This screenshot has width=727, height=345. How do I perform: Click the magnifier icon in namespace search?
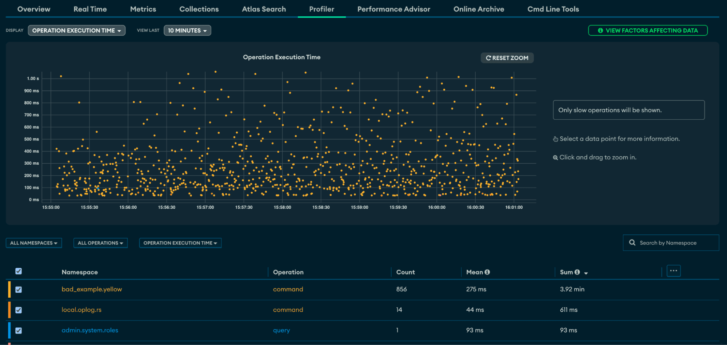(632, 242)
